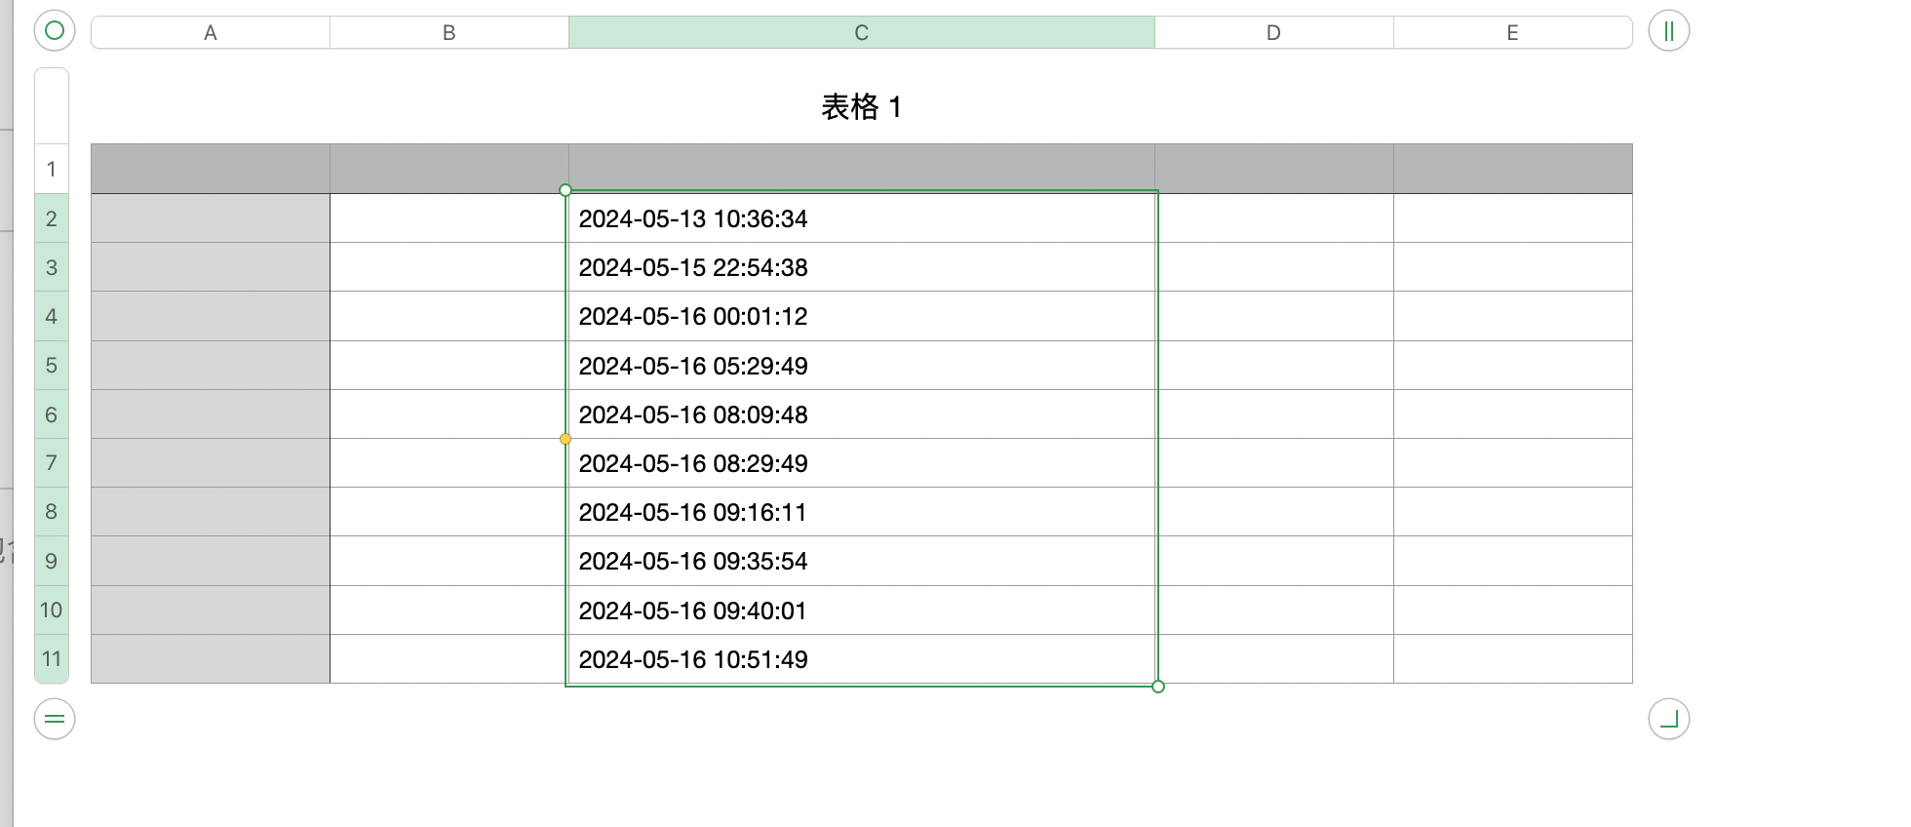Select row 11 header
The image size is (1911, 827).
point(52,659)
